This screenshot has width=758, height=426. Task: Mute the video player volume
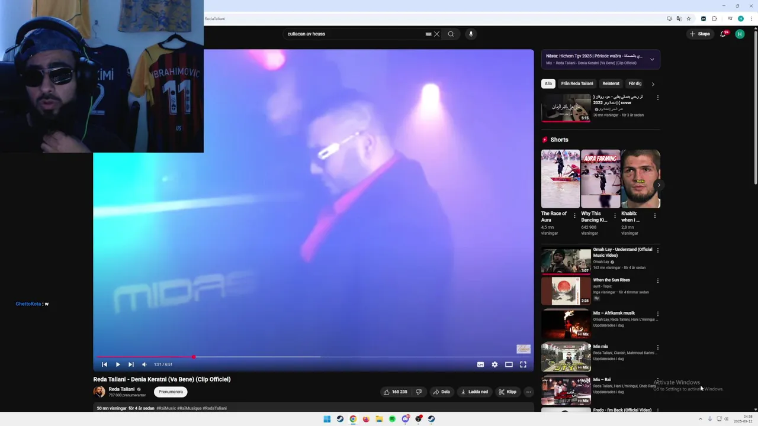pos(144,364)
